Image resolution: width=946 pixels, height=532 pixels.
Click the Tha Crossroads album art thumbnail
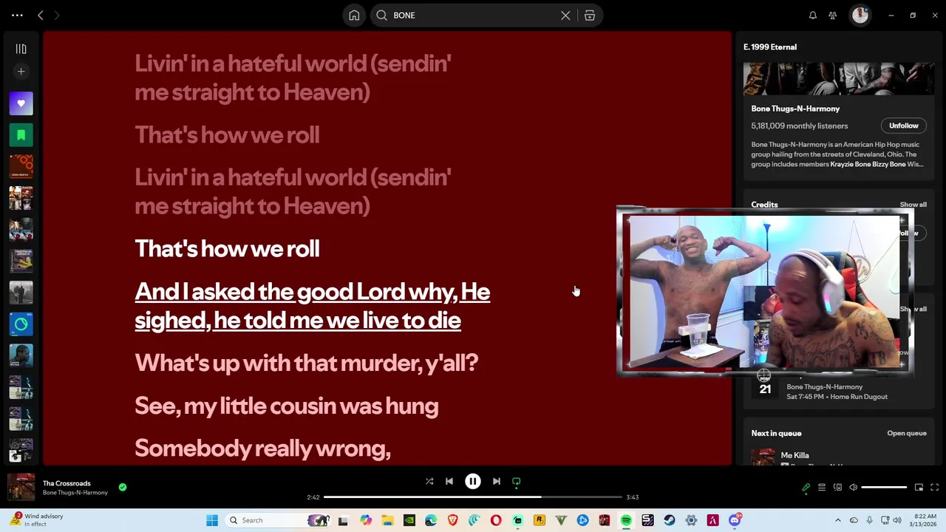pos(21,488)
